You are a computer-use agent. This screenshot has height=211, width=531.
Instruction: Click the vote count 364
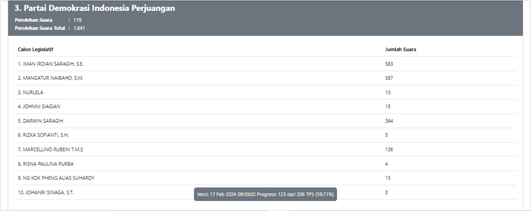[389, 121]
